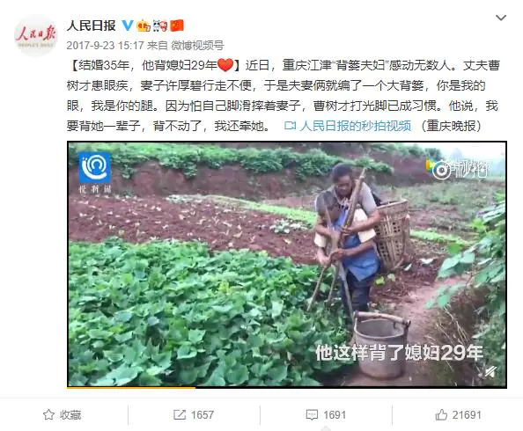
Task: Open the post options chevron menu
Action: [x=501, y=18]
